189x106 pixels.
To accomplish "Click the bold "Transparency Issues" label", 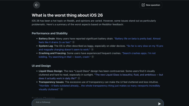I will [51, 82].
